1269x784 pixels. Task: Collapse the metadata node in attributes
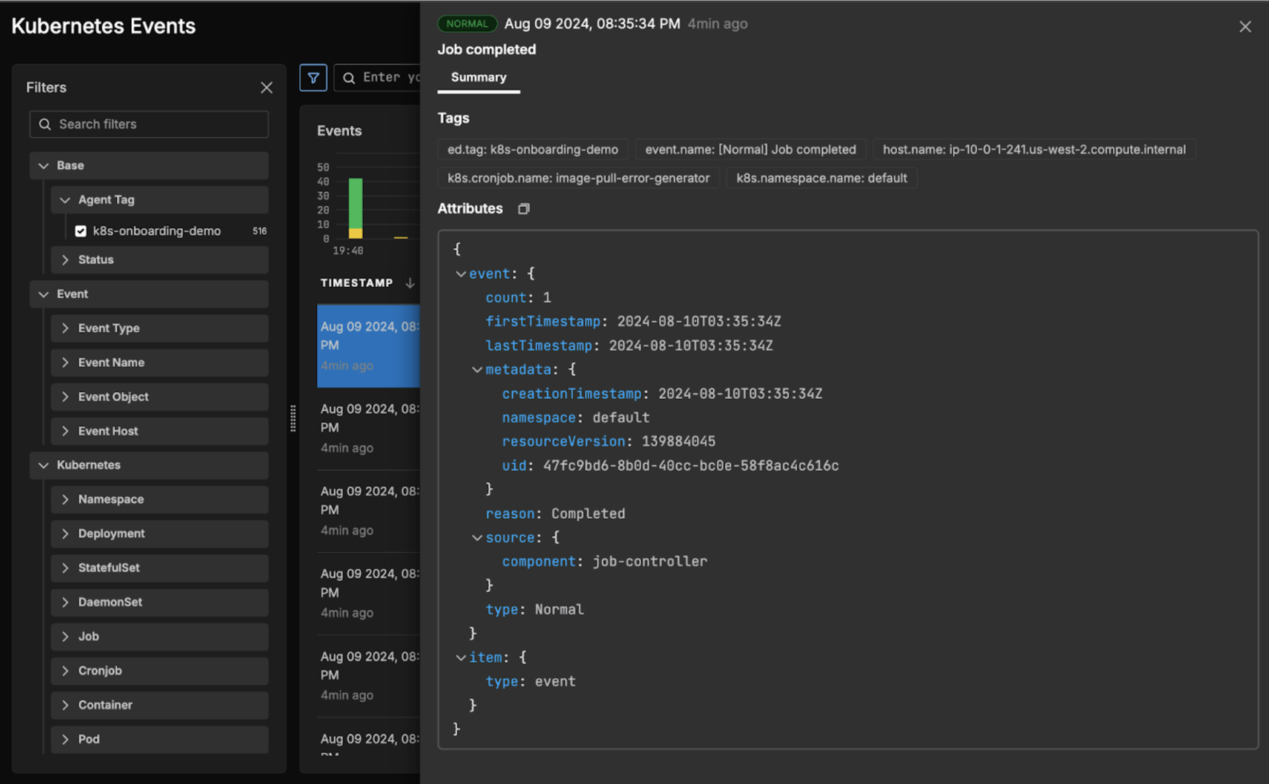[477, 370]
